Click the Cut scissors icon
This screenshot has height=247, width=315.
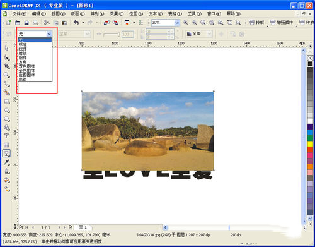click(x=47, y=23)
